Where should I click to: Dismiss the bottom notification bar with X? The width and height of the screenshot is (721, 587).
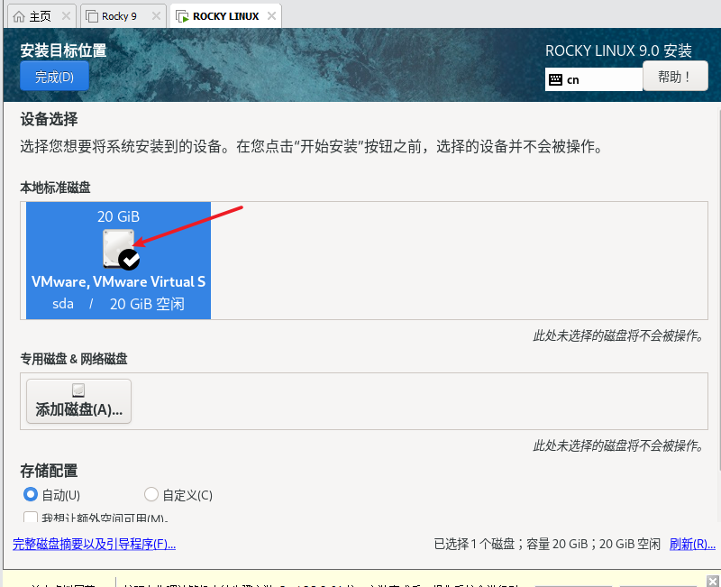pos(713,581)
